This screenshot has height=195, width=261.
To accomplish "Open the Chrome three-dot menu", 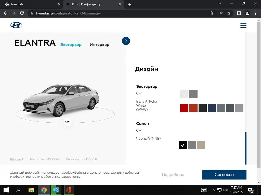I will (255, 13).
